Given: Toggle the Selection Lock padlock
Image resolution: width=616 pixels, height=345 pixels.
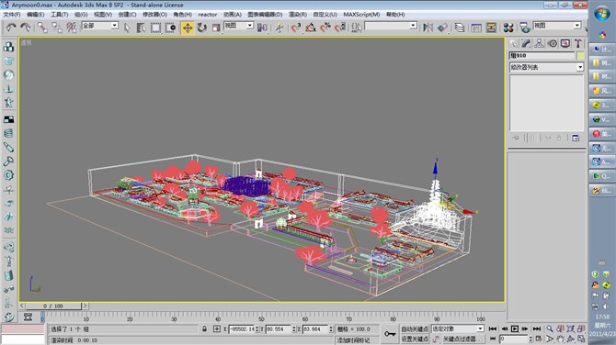Looking at the screenshot, I should pyautogui.click(x=204, y=329).
